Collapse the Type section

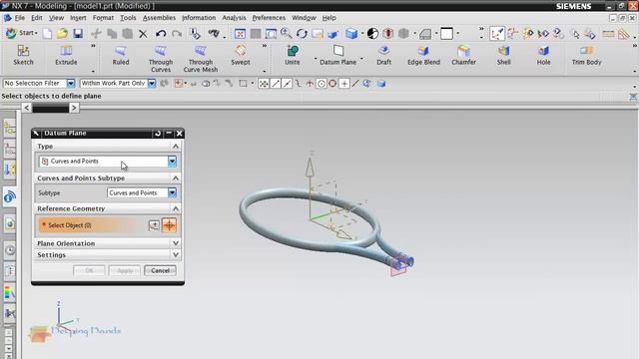tap(176, 147)
